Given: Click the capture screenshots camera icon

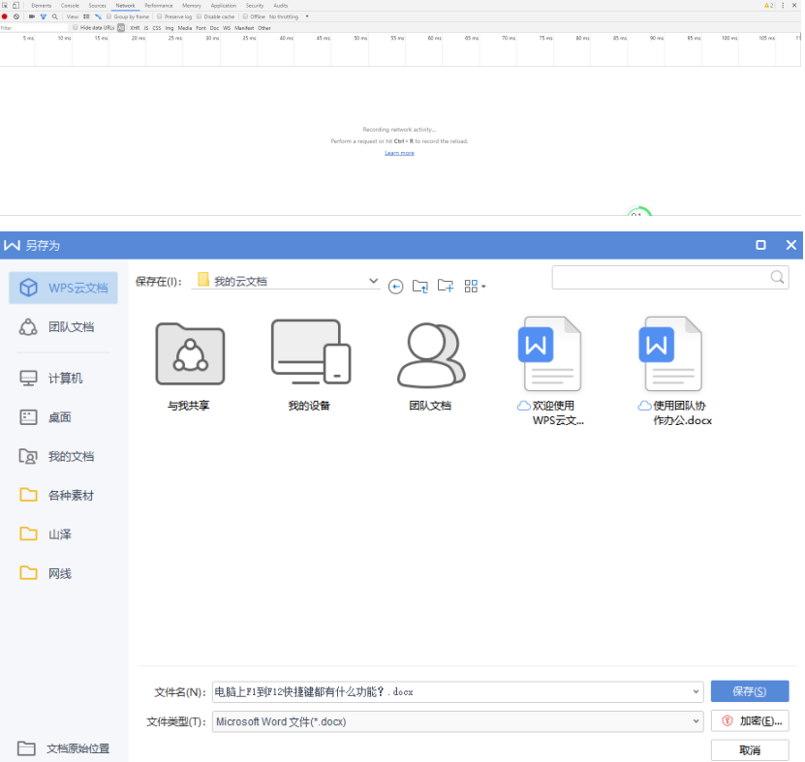Looking at the screenshot, I should tap(32, 16).
